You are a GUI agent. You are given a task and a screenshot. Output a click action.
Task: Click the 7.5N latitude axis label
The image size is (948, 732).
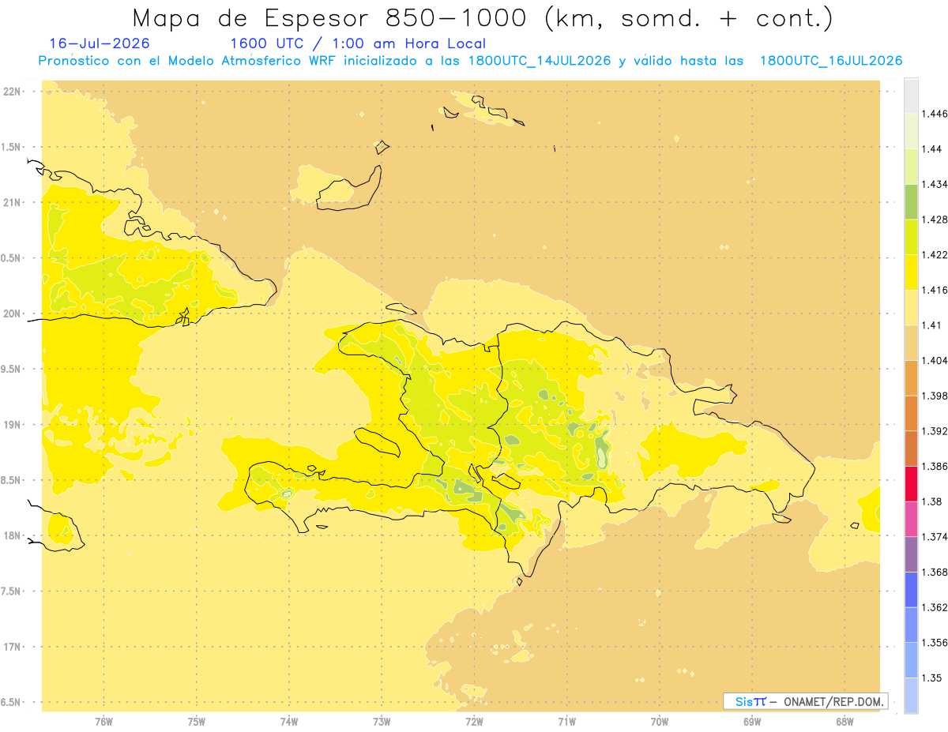12,591
